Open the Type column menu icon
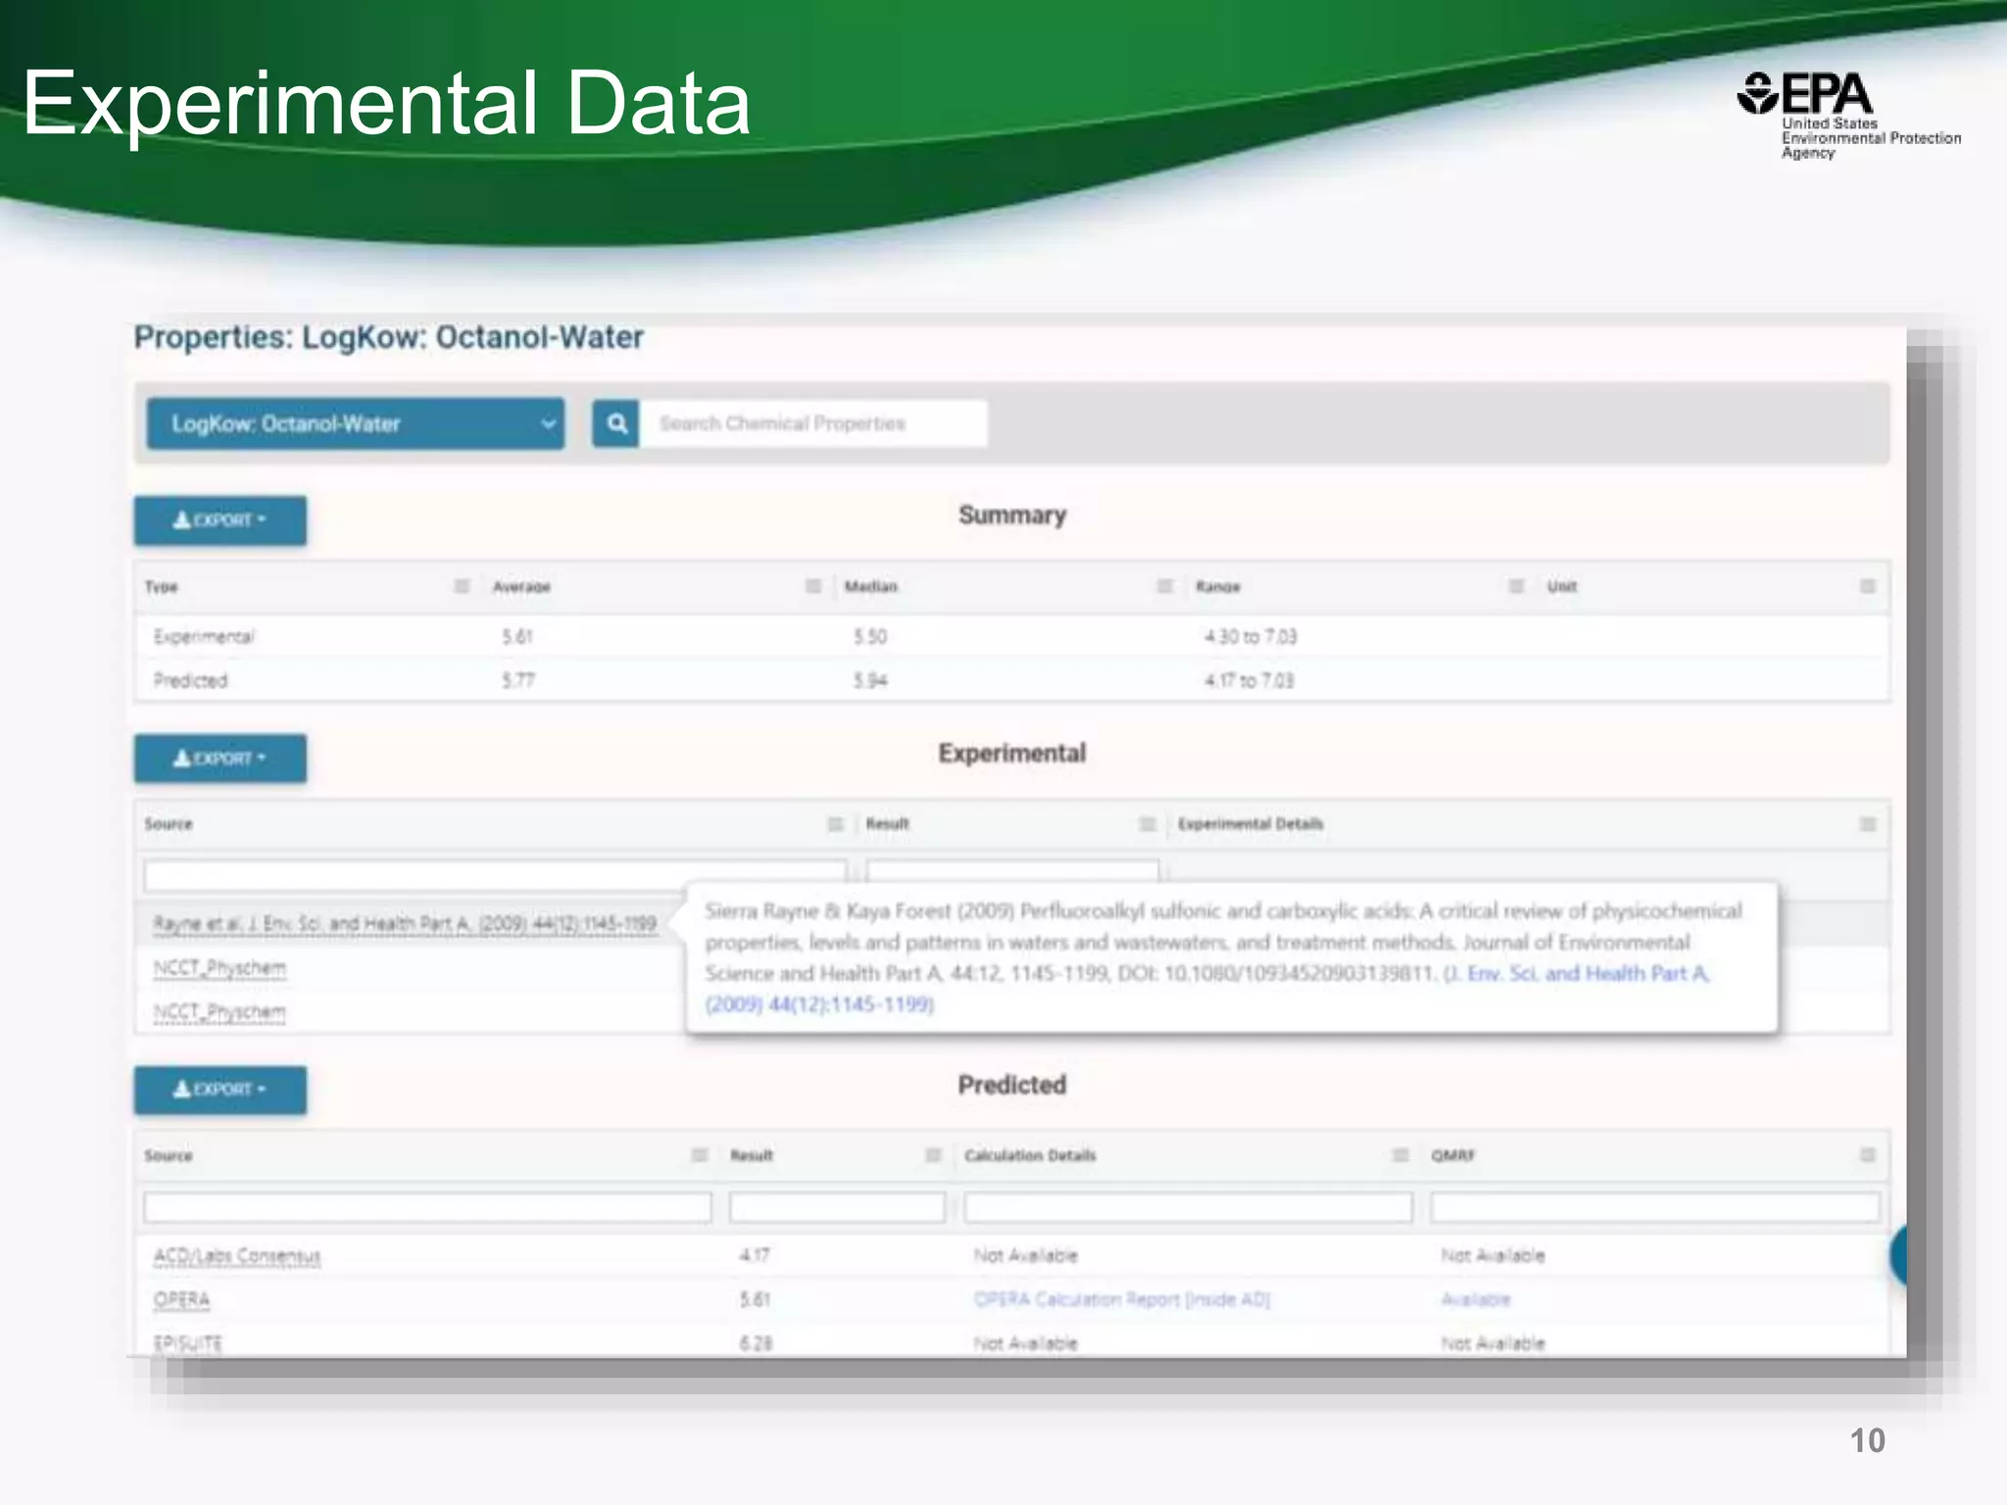 click(x=462, y=586)
